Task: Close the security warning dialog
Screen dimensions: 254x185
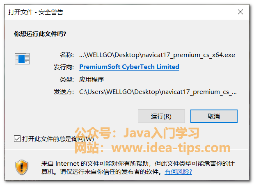Action: point(240,12)
